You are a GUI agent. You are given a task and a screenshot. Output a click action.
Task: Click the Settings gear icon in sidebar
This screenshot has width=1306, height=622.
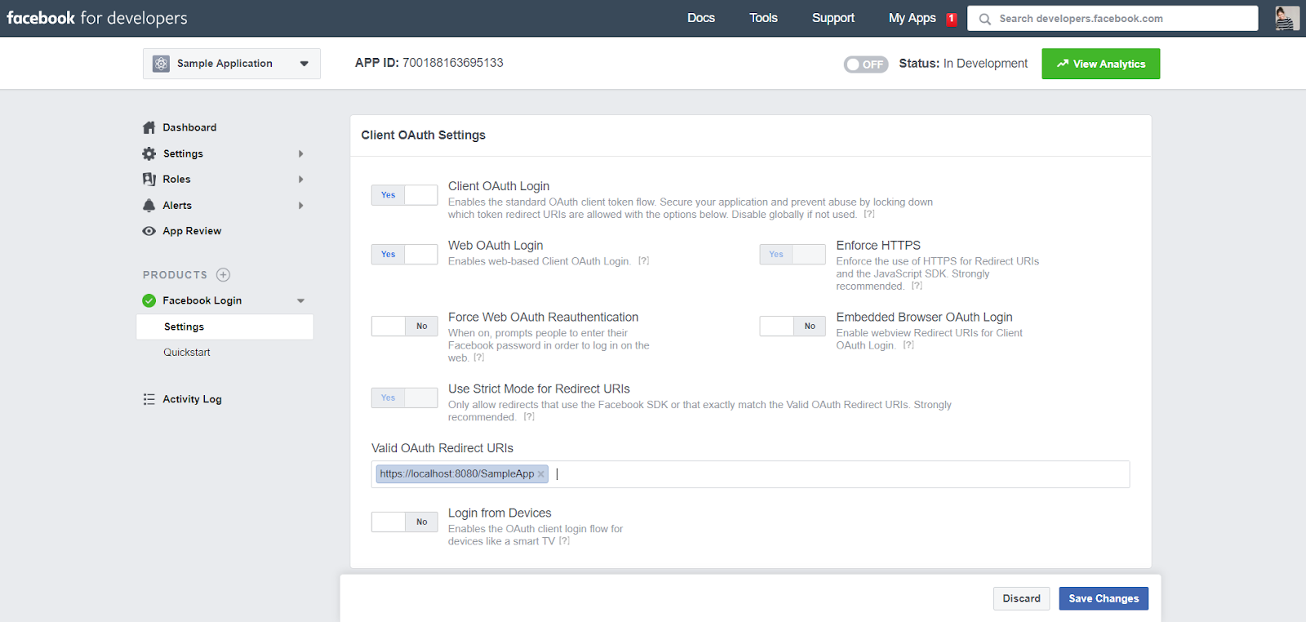coord(149,153)
